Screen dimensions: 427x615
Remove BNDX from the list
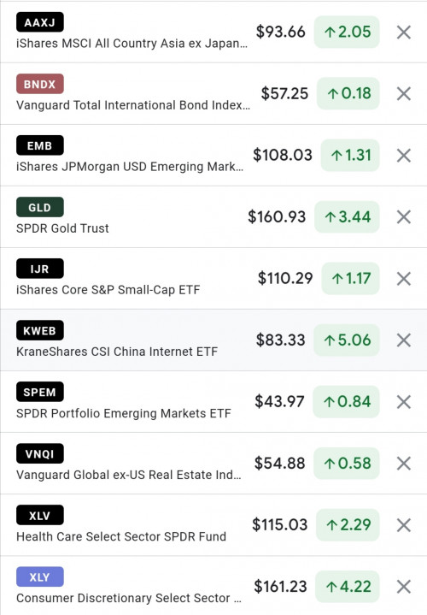(x=403, y=94)
